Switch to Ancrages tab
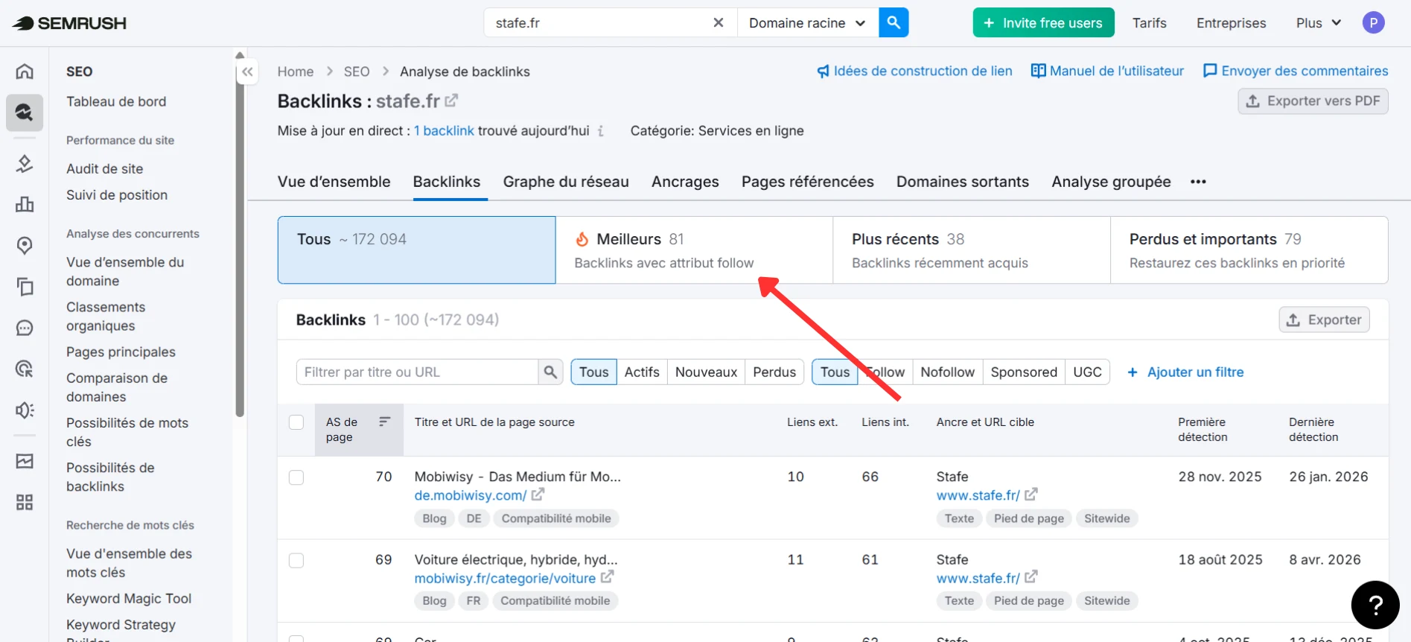1411x642 pixels. [x=685, y=182]
